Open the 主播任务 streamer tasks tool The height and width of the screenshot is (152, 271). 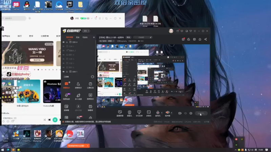[90, 85]
